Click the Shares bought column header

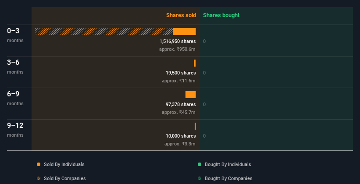click(221, 15)
